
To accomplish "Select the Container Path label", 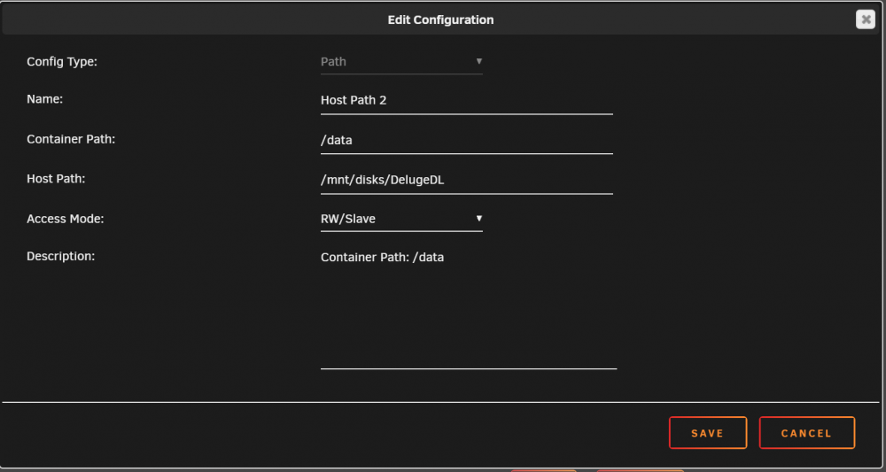I will 71,139.
